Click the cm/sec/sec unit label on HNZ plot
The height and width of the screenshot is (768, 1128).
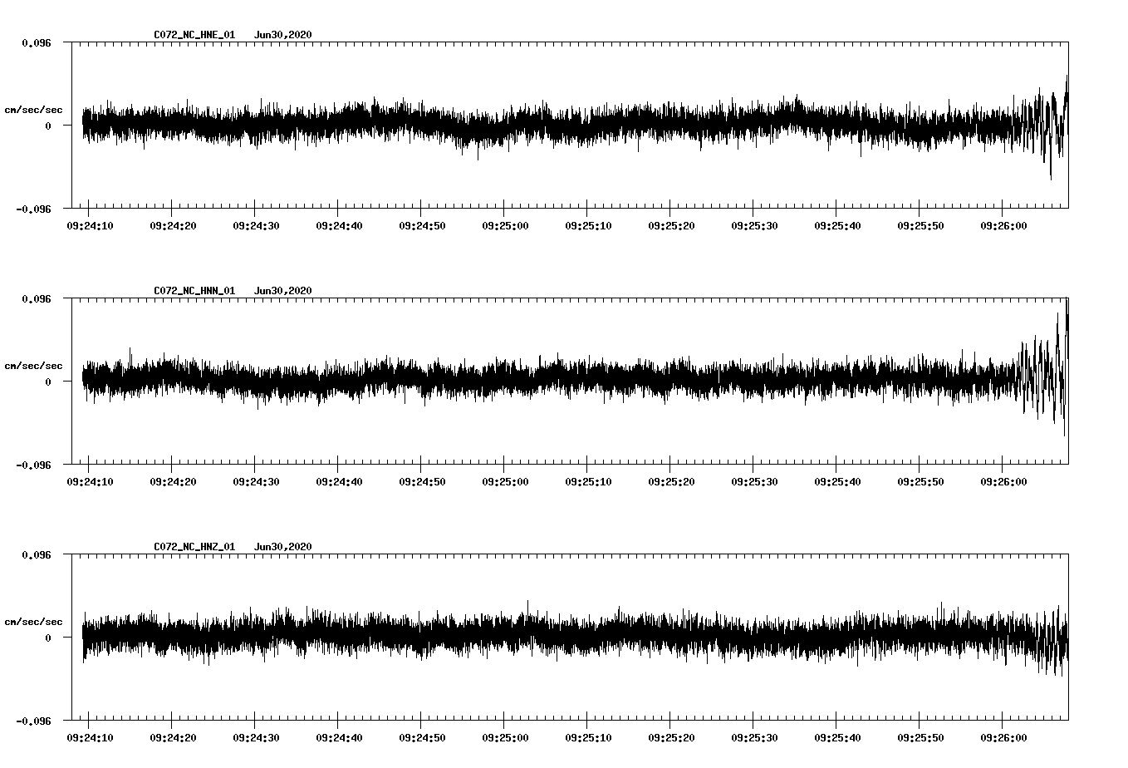point(33,622)
